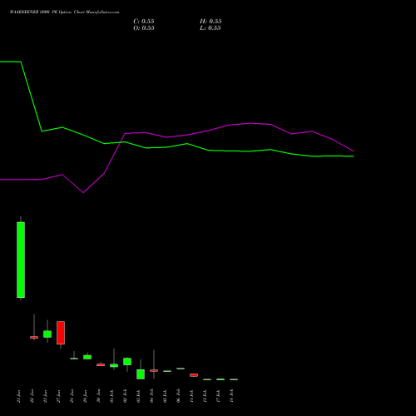Select the 22 Jan date label
The image size is (416, 416).
click(32, 396)
